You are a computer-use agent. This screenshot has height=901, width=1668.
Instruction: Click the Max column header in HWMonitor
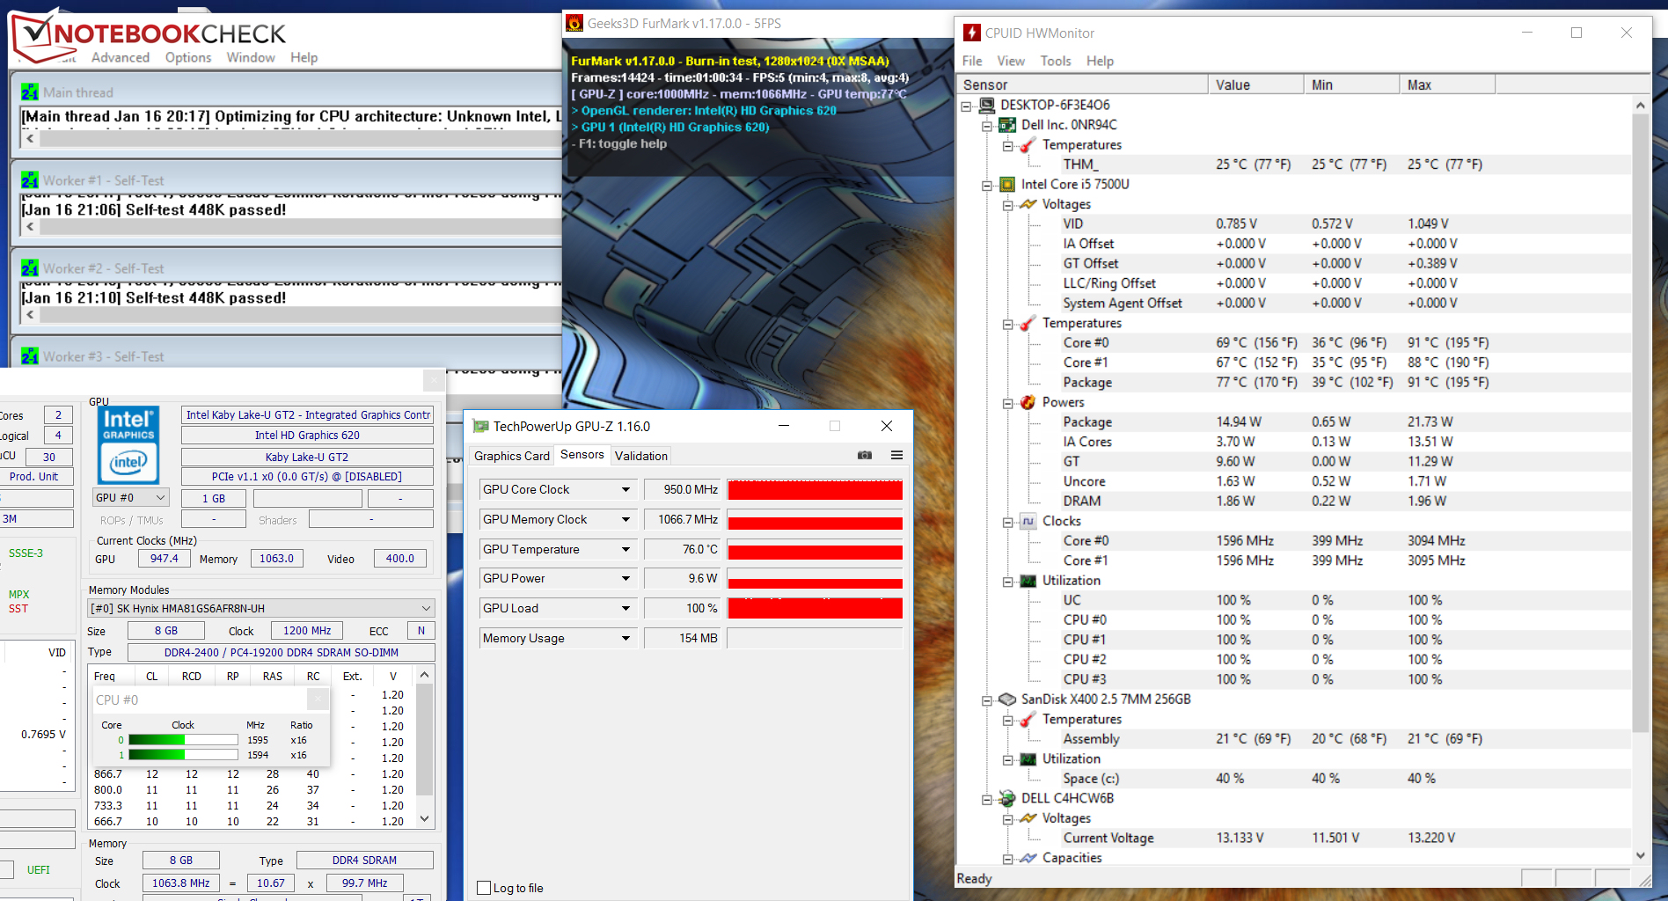click(1447, 84)
